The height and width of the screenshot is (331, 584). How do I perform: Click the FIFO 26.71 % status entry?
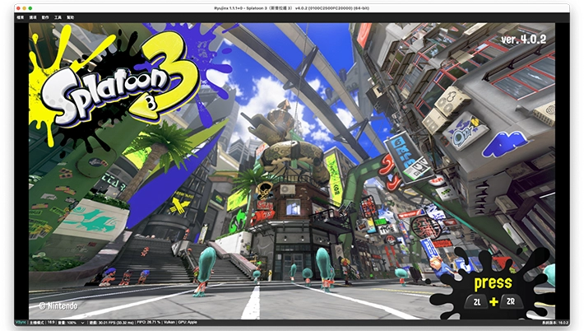tap(149, 323)
